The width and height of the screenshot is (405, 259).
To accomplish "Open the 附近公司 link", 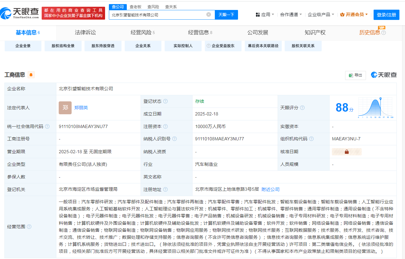I will point(271,190).
